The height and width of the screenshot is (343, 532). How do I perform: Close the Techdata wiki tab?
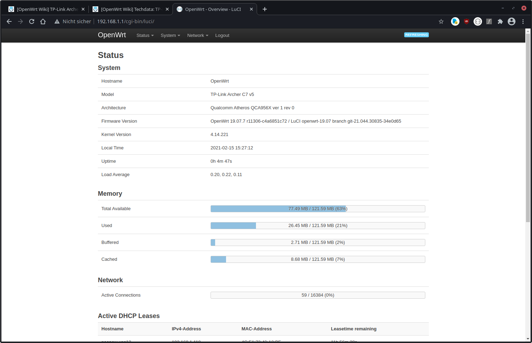(x=167, y=9)
